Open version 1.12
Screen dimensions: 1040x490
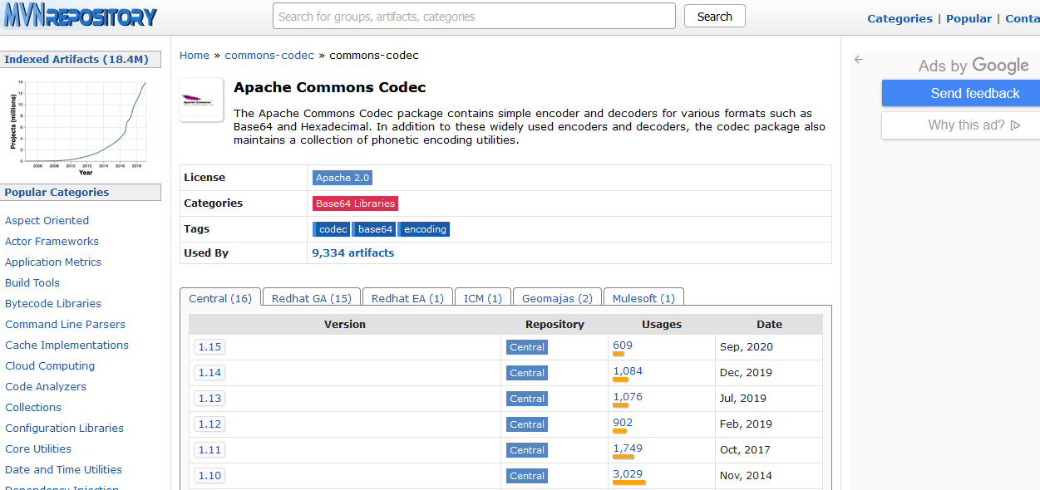pos(209,424)
